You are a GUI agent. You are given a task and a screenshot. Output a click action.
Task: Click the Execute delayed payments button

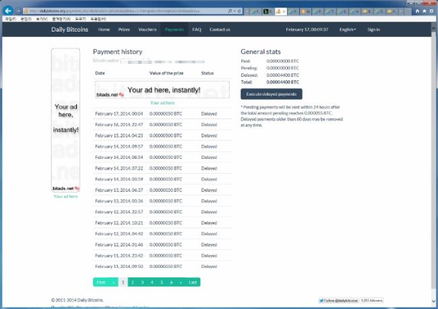[272, 94]
